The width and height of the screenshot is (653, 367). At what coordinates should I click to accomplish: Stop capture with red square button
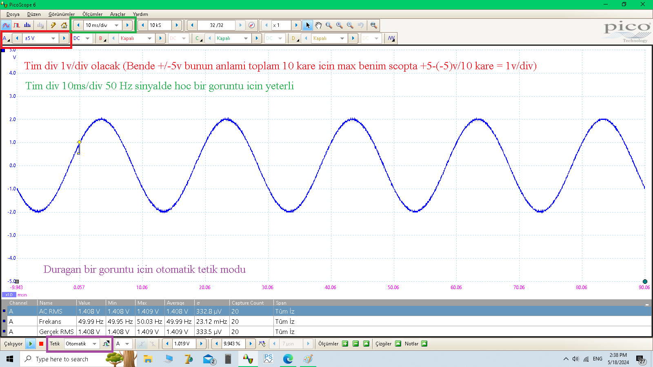pyautogui.click(x=41, y=344)
